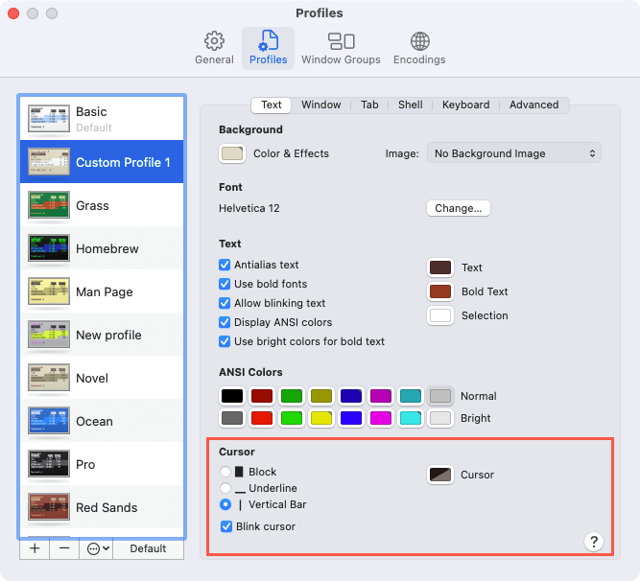Screen dimensions: 640x581
Task: Close the Profiles window
Action: point(13,13)
